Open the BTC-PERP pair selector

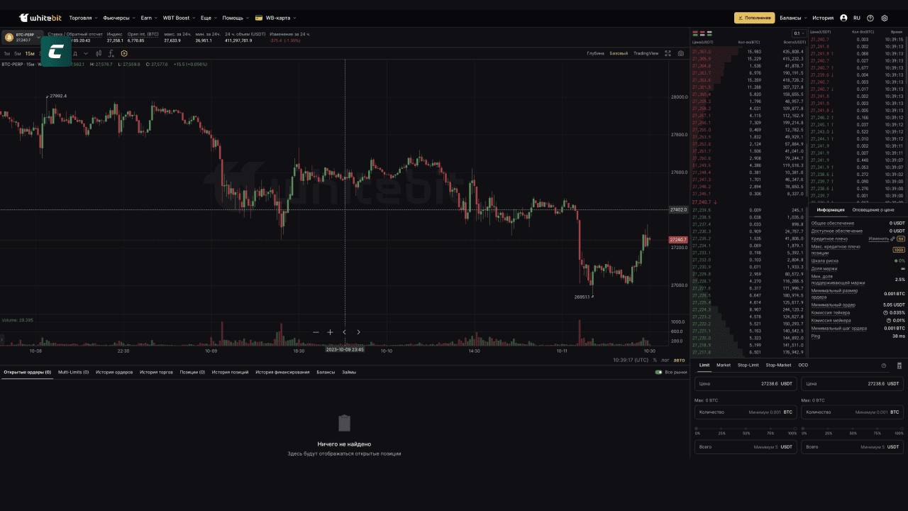pos(22,36)
